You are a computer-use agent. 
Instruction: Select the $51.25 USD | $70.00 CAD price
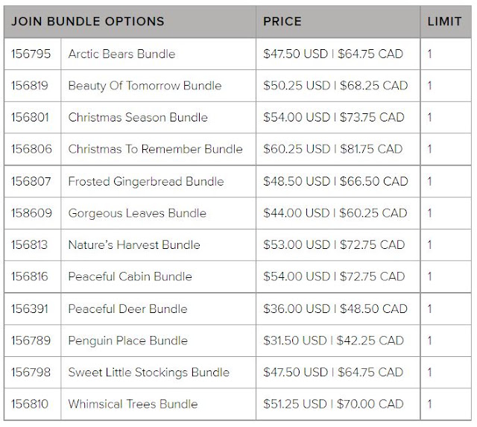(333, 404)
